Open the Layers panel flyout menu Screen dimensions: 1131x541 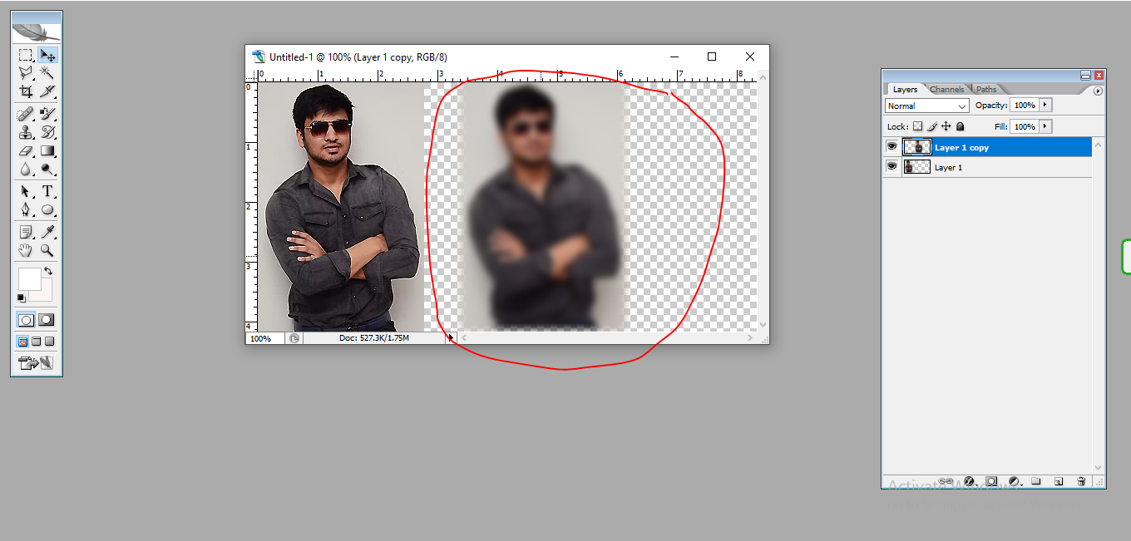pyautogui.click(x=1096, y=89)
